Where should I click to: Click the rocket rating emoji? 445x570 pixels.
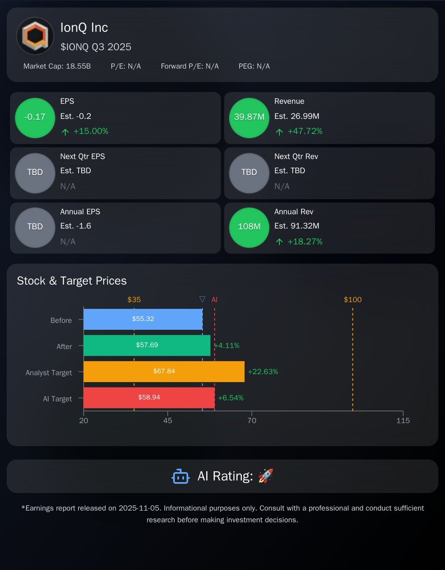pos(265,475)
